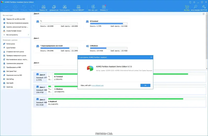Select small reserved partition on Диск 1 map
208x136 pixels.
coord(50,90)
